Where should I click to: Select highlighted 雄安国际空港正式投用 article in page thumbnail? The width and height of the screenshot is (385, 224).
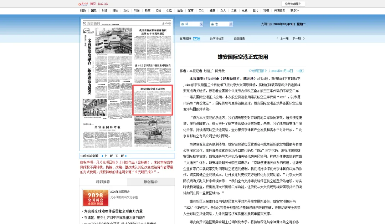coord(153,100)
